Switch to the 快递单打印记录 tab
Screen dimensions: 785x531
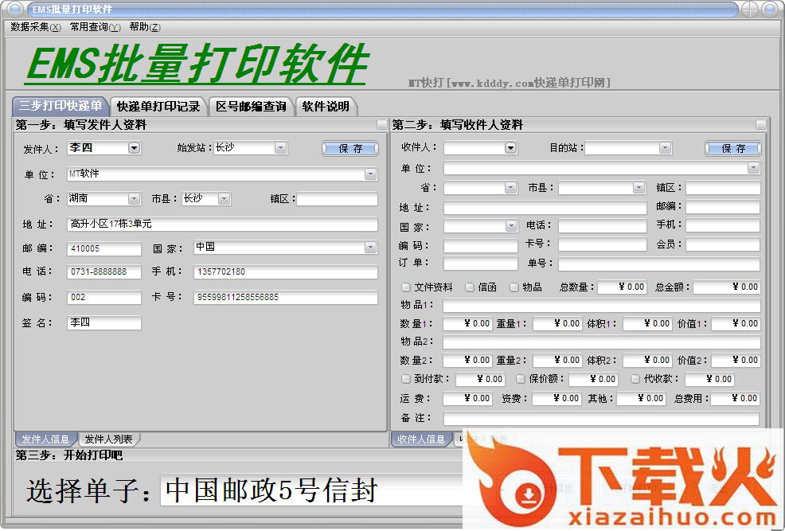point(158,106)
